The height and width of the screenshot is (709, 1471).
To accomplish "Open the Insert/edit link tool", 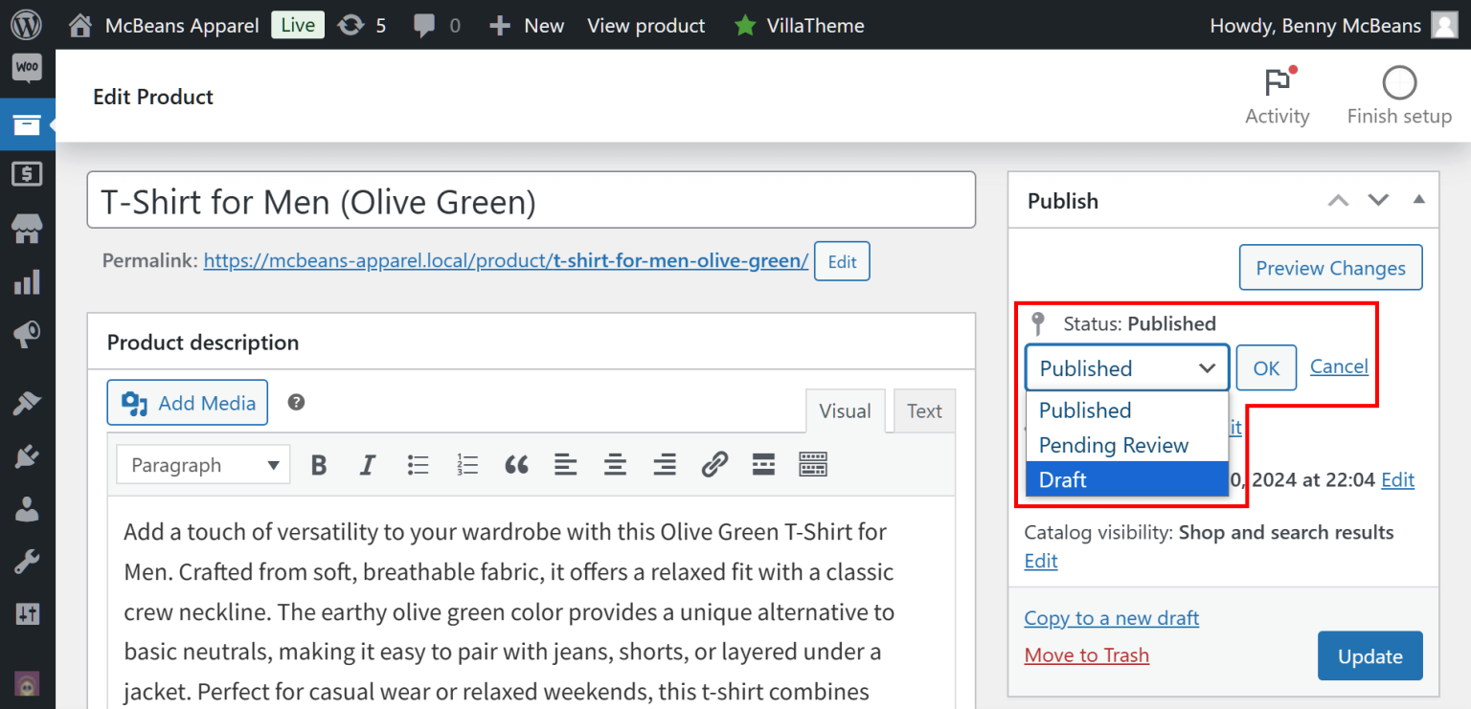I will tap(714, 464).
